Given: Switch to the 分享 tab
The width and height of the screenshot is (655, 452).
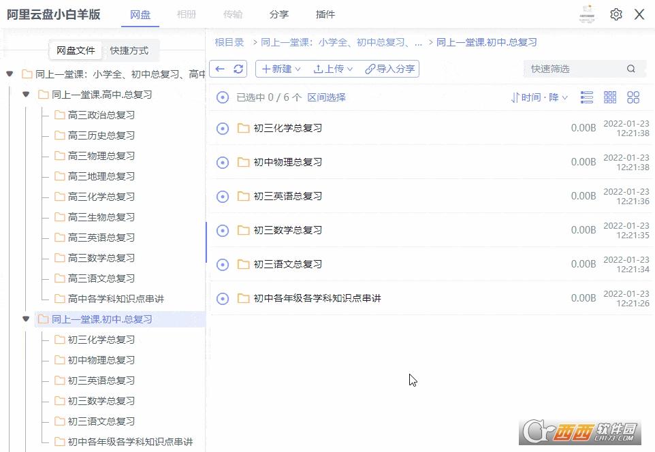Looking at the screenshot, I should tap(279, 14).
